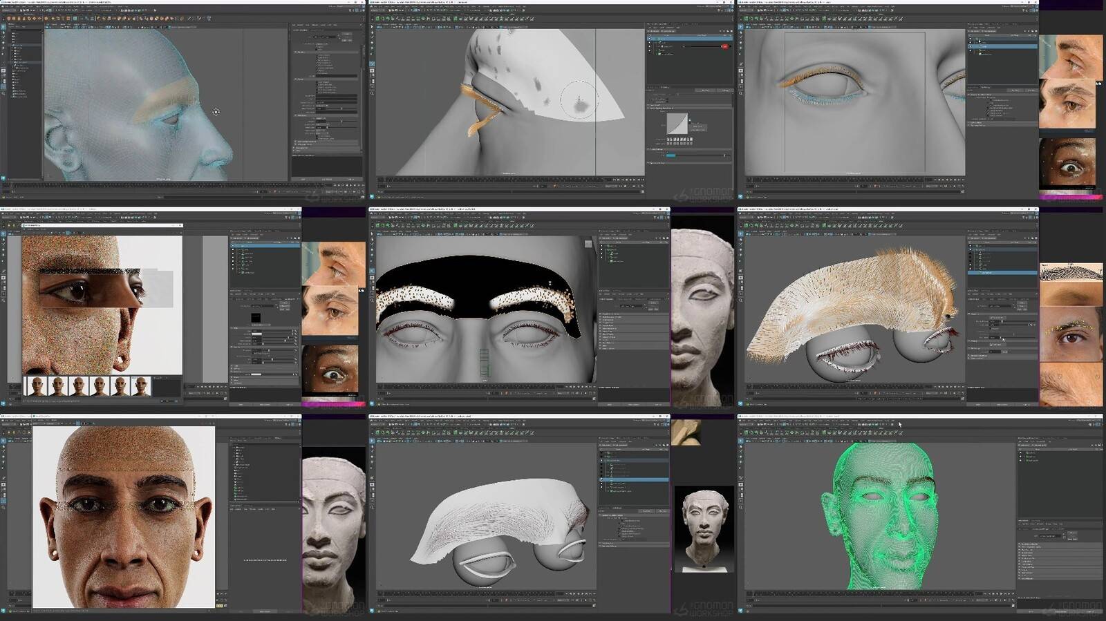Select highlighted blue description row in eyelash-painting window

pos(689,39)
